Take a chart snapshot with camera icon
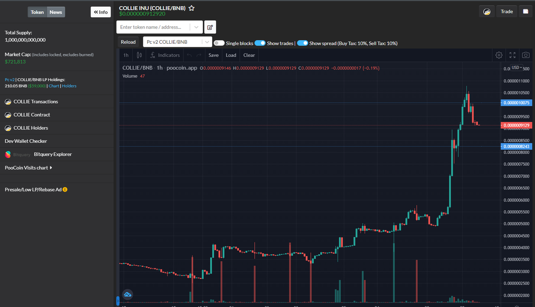Screen dimensions: 535x307 click(525, 55)
